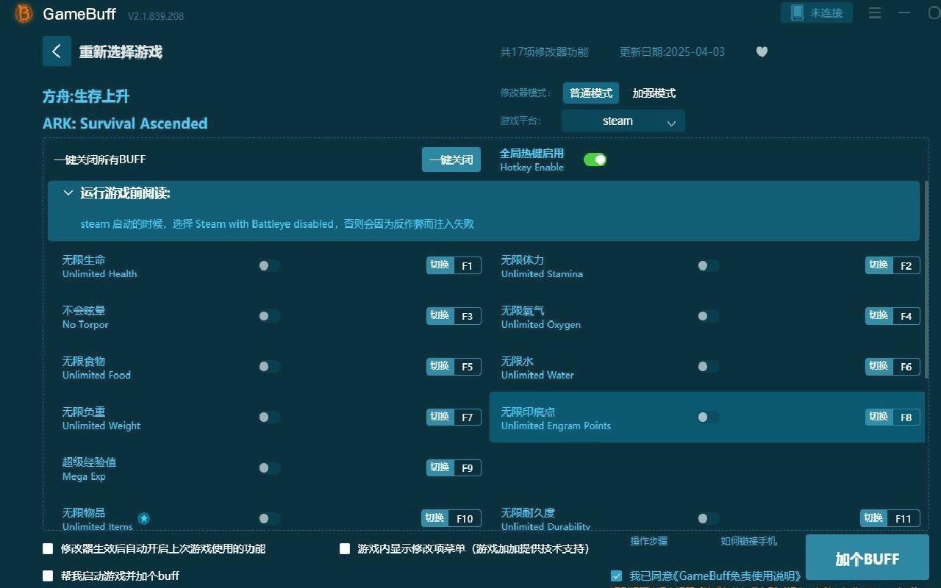Collapse the 运行游戏前阅读 section

68,193
